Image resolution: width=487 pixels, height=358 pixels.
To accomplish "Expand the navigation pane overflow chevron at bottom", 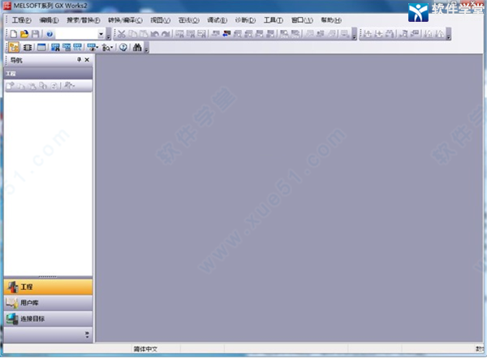I will click(86, 334).
